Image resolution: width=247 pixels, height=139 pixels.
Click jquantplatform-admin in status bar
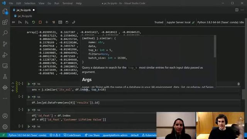pyautogui.click(x=115, y=135)
